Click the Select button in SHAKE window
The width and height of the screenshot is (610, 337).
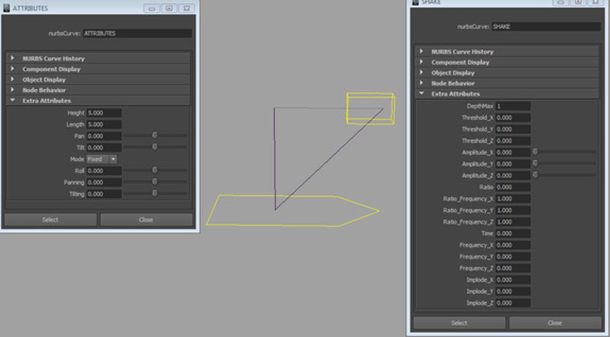459,323
